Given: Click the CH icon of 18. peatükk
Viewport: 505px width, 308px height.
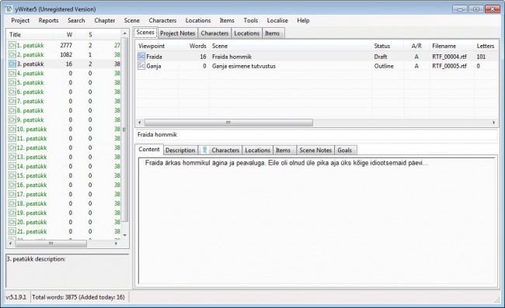Looking at the screenshot, I should tap(12, 204).
